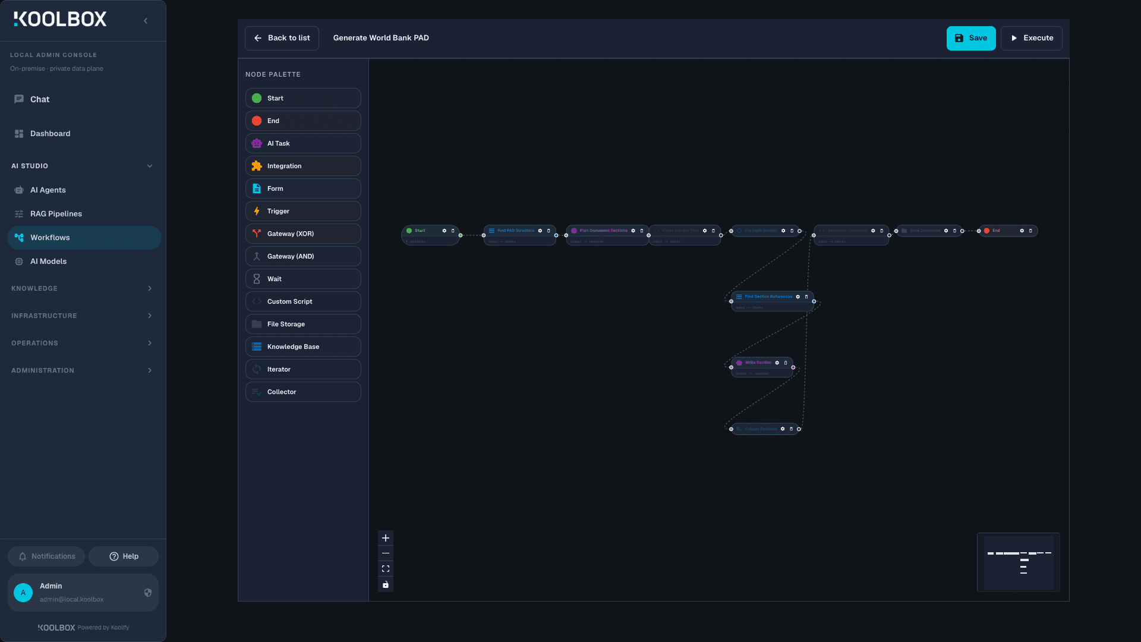Click the admin shield icon

(148, 593)
